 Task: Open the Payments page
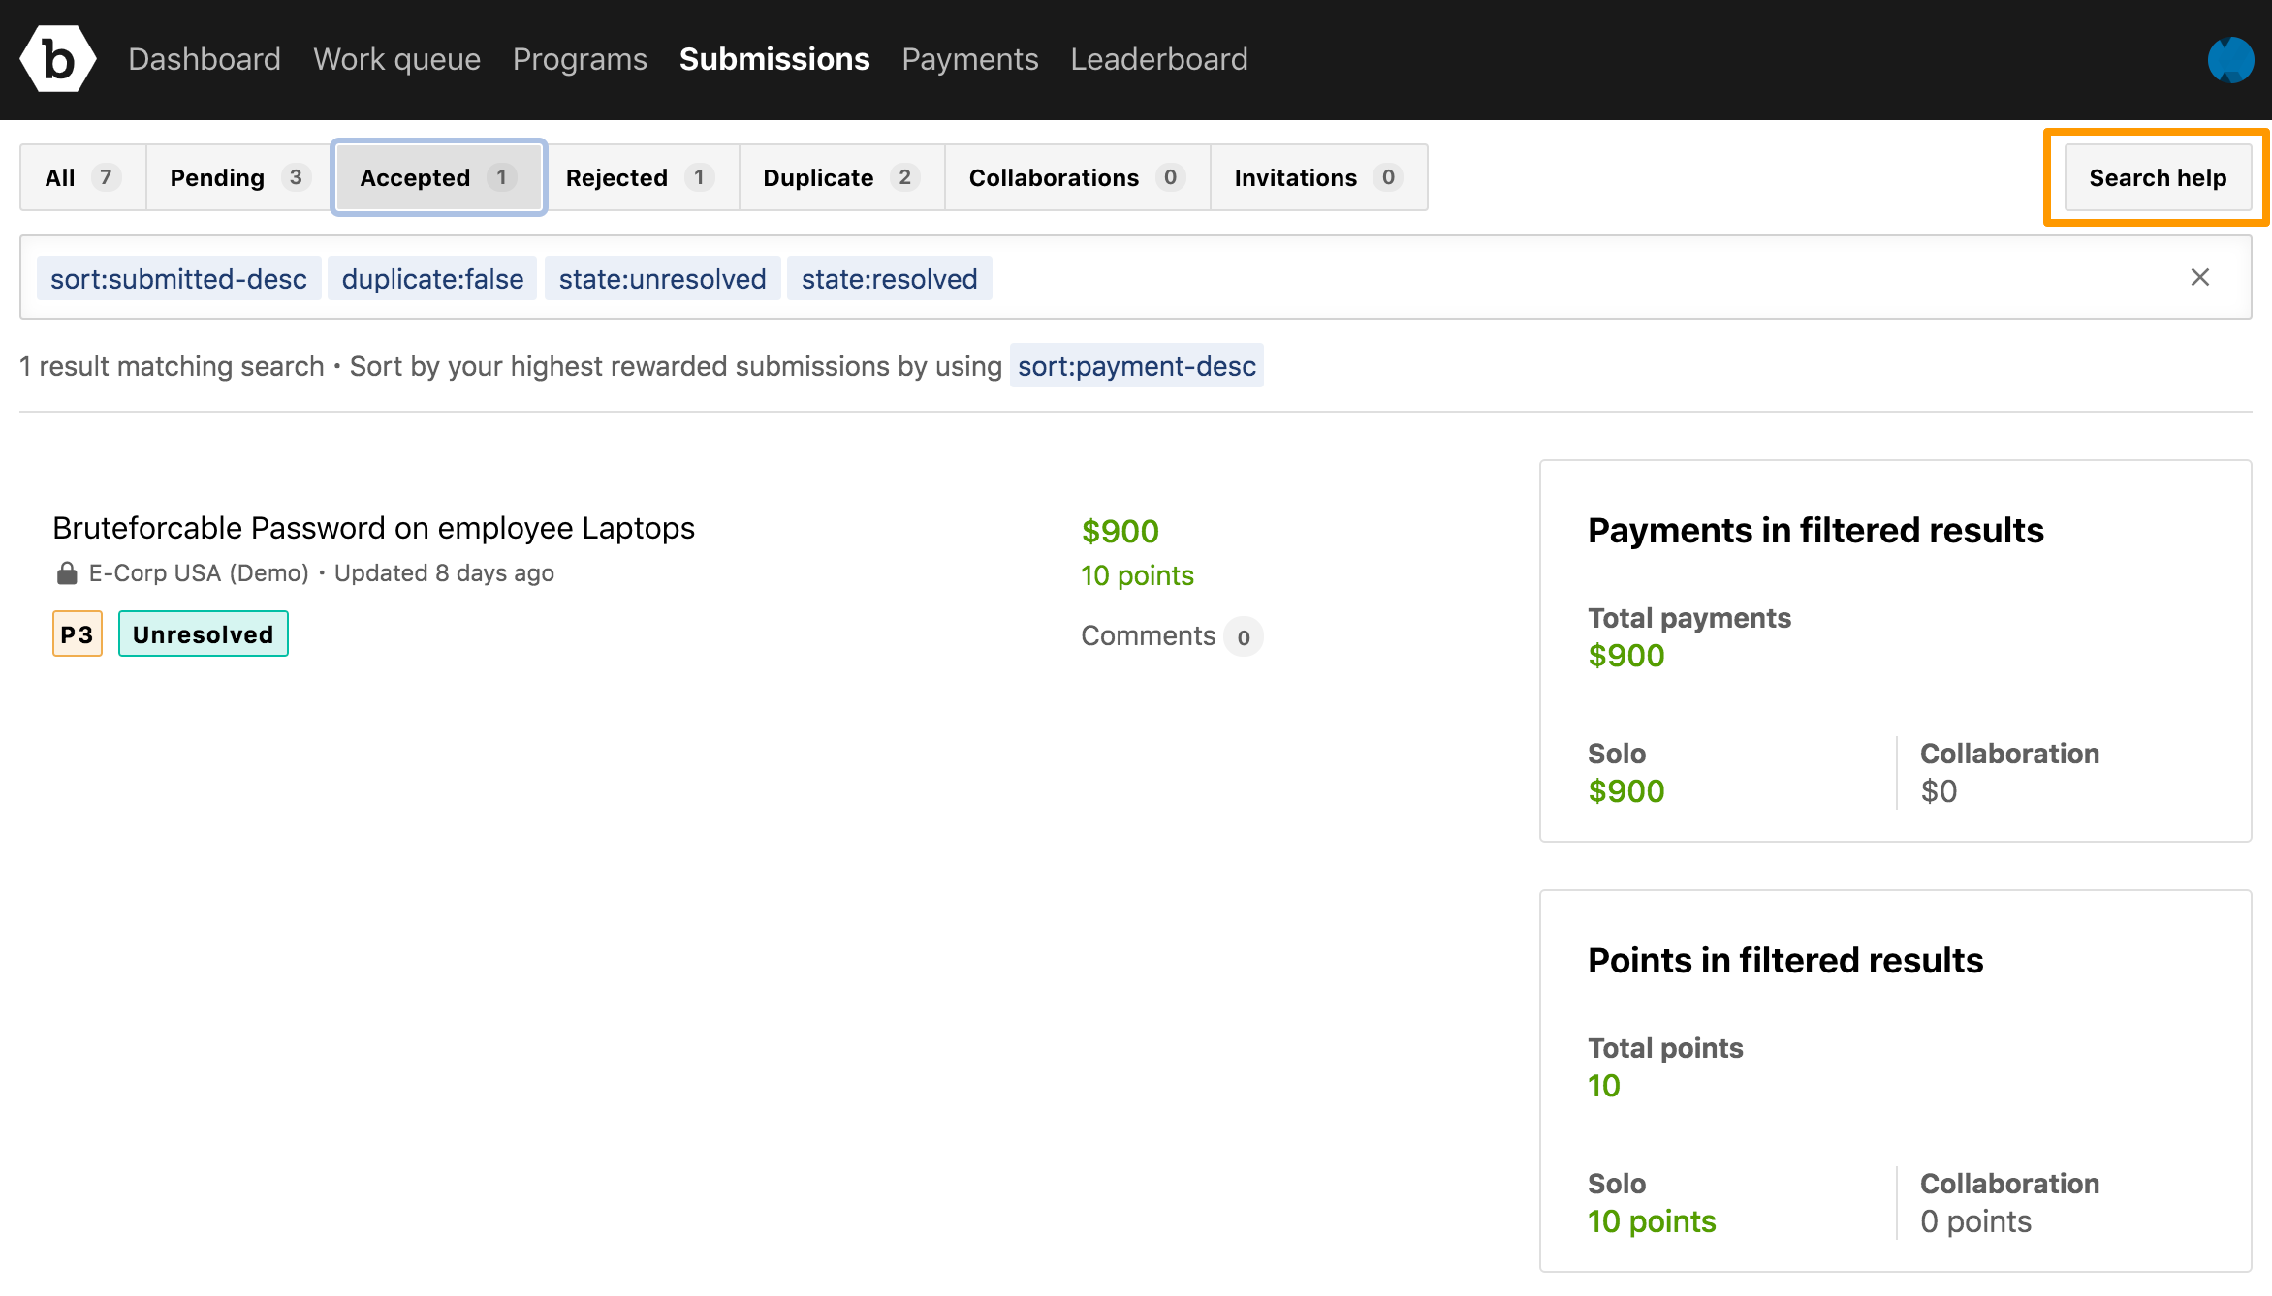click(x=969, y=59)
